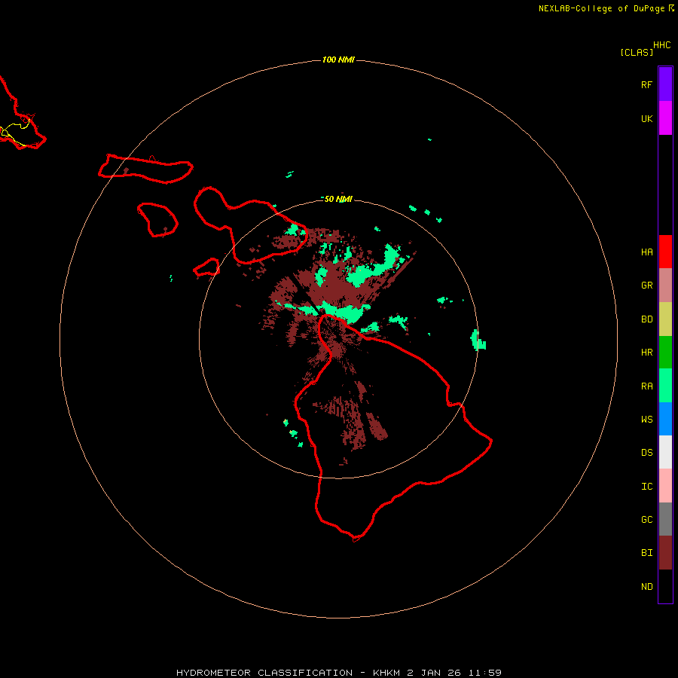The height and width of the screenshot is (678, 678).
Task: Select the GC gray legend swatch
Action: point(665,519)
